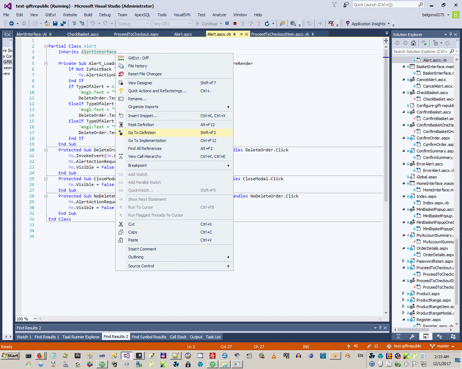Click the Pending Changes Filter clock icon
Screen dimensions: 462x369
click(x=436, y=43)
